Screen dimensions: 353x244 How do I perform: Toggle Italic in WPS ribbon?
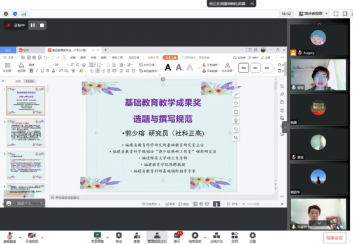(x=37, y=71)
